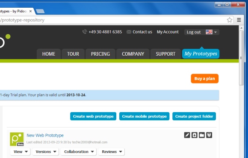Open the language flag dropdown

tap(211, 32)
